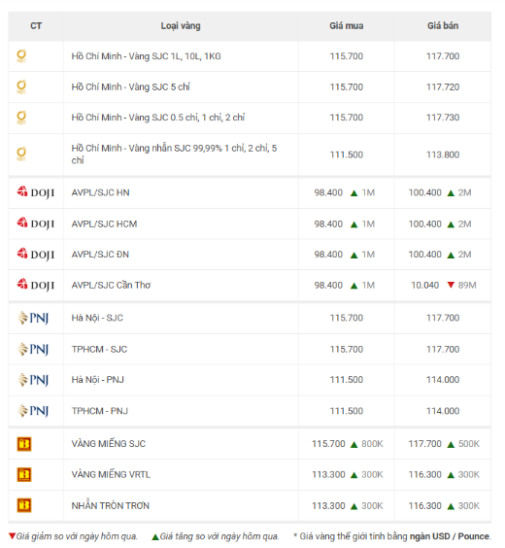Screen dimensions: 505x548
Task: Click SJC logo in the Vàng nhẫn SJC 99,99% row
Action: tap(21, 154)
